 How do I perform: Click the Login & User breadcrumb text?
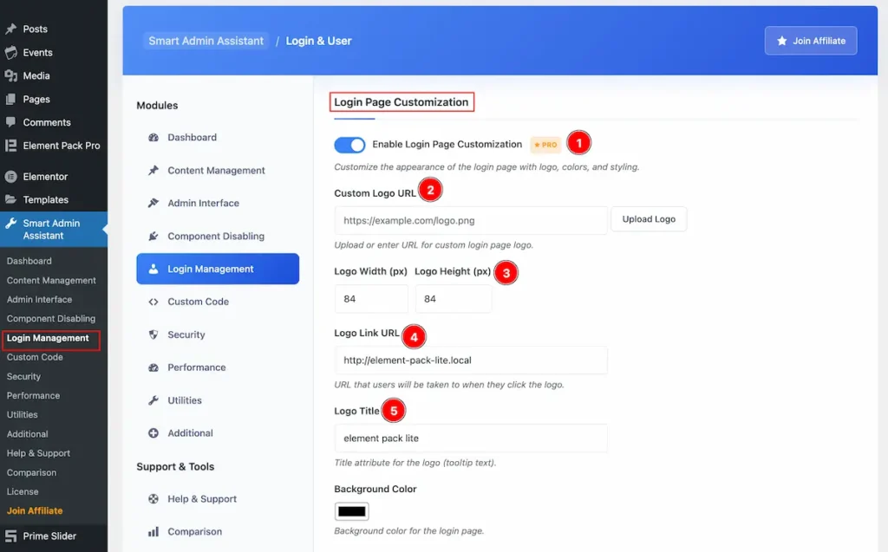click(x=318, y=41)
